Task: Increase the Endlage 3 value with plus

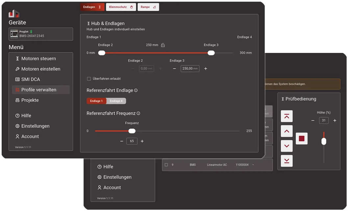Action: [206, 69]
